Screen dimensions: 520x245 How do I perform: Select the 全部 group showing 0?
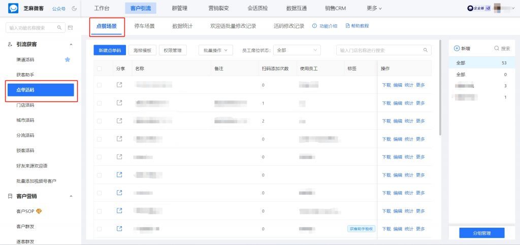pos(482,75)
